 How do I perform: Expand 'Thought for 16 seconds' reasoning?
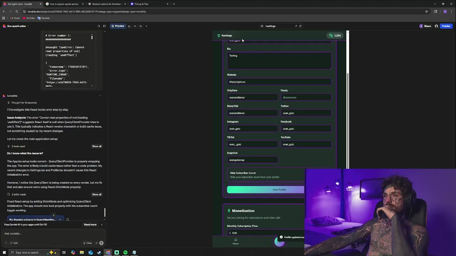coord(22,103)
